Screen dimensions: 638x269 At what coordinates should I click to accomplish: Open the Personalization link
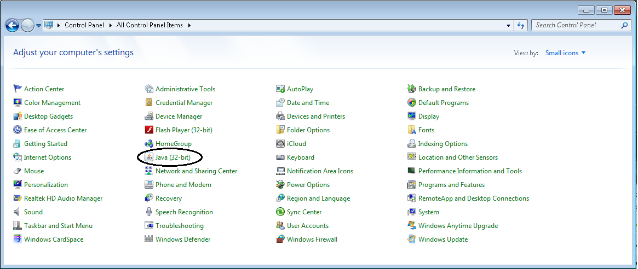45,185
